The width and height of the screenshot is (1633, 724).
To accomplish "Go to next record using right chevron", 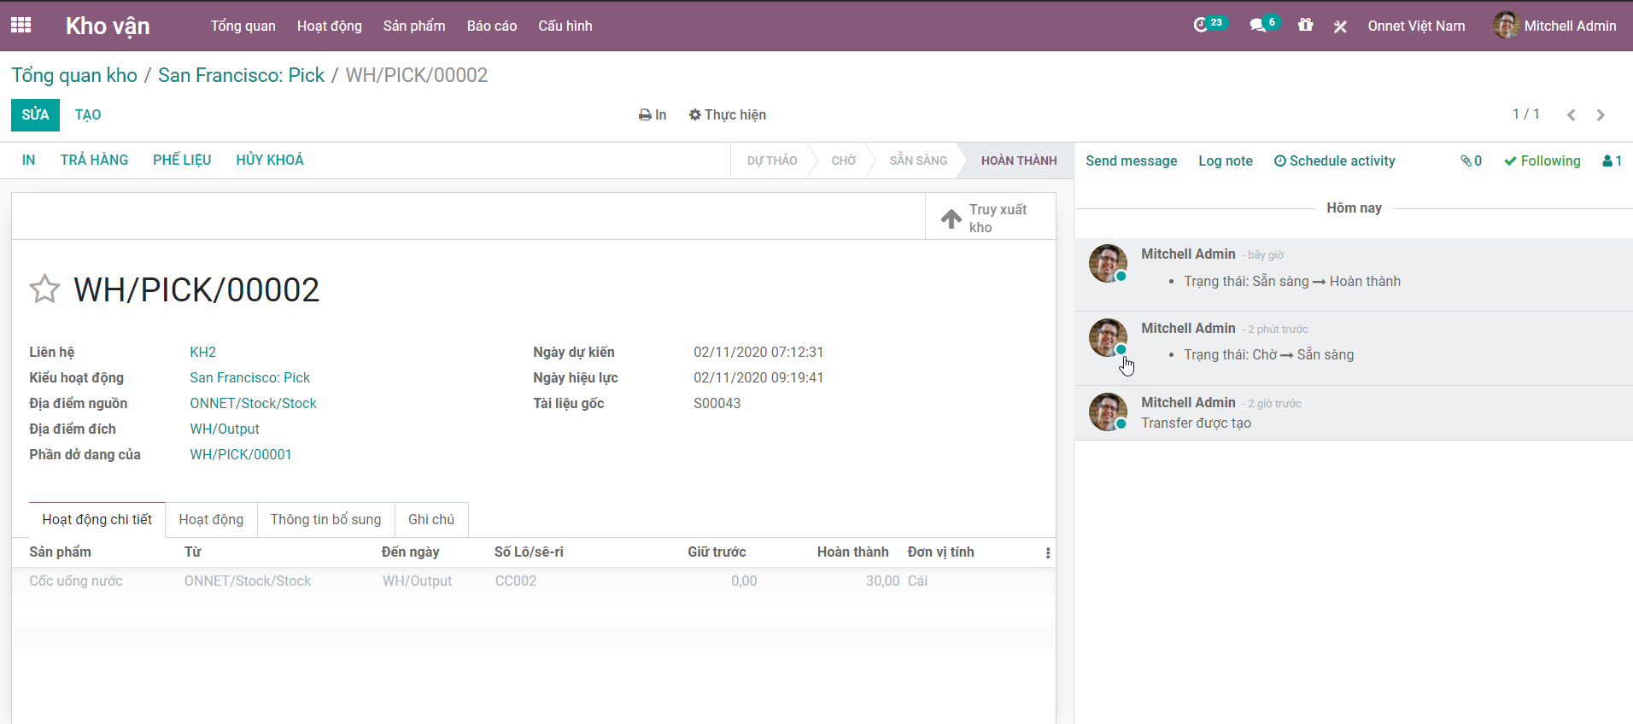I will point(1601,115).
